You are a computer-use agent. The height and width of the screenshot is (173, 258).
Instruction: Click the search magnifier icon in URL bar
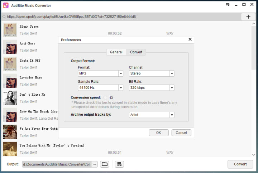click(x=4, y=16)
